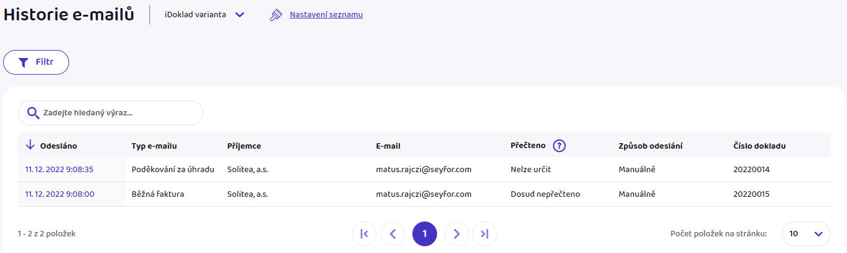Open the email sent 11.12.2022 9:08:35
This screenshot has width=847, height=253.
[59, 169]
